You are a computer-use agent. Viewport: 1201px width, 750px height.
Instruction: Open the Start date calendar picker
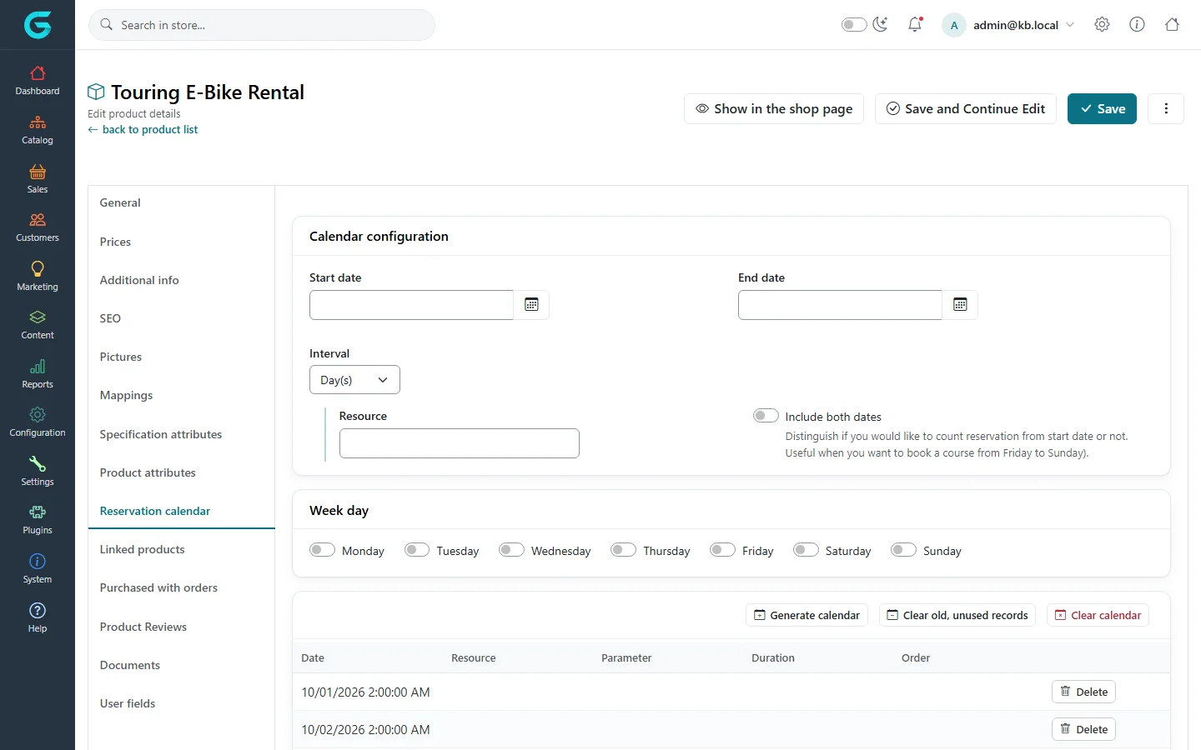tap(531, 305)
